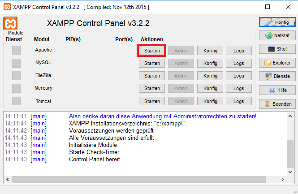The height and width of the screenshot is (194, 298).
Task: Open Tomcat Logs menu
Action: pos(239,101)
